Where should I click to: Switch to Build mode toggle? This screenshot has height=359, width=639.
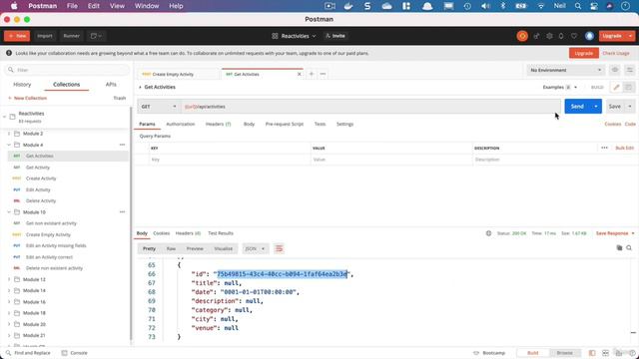(532, 353)
